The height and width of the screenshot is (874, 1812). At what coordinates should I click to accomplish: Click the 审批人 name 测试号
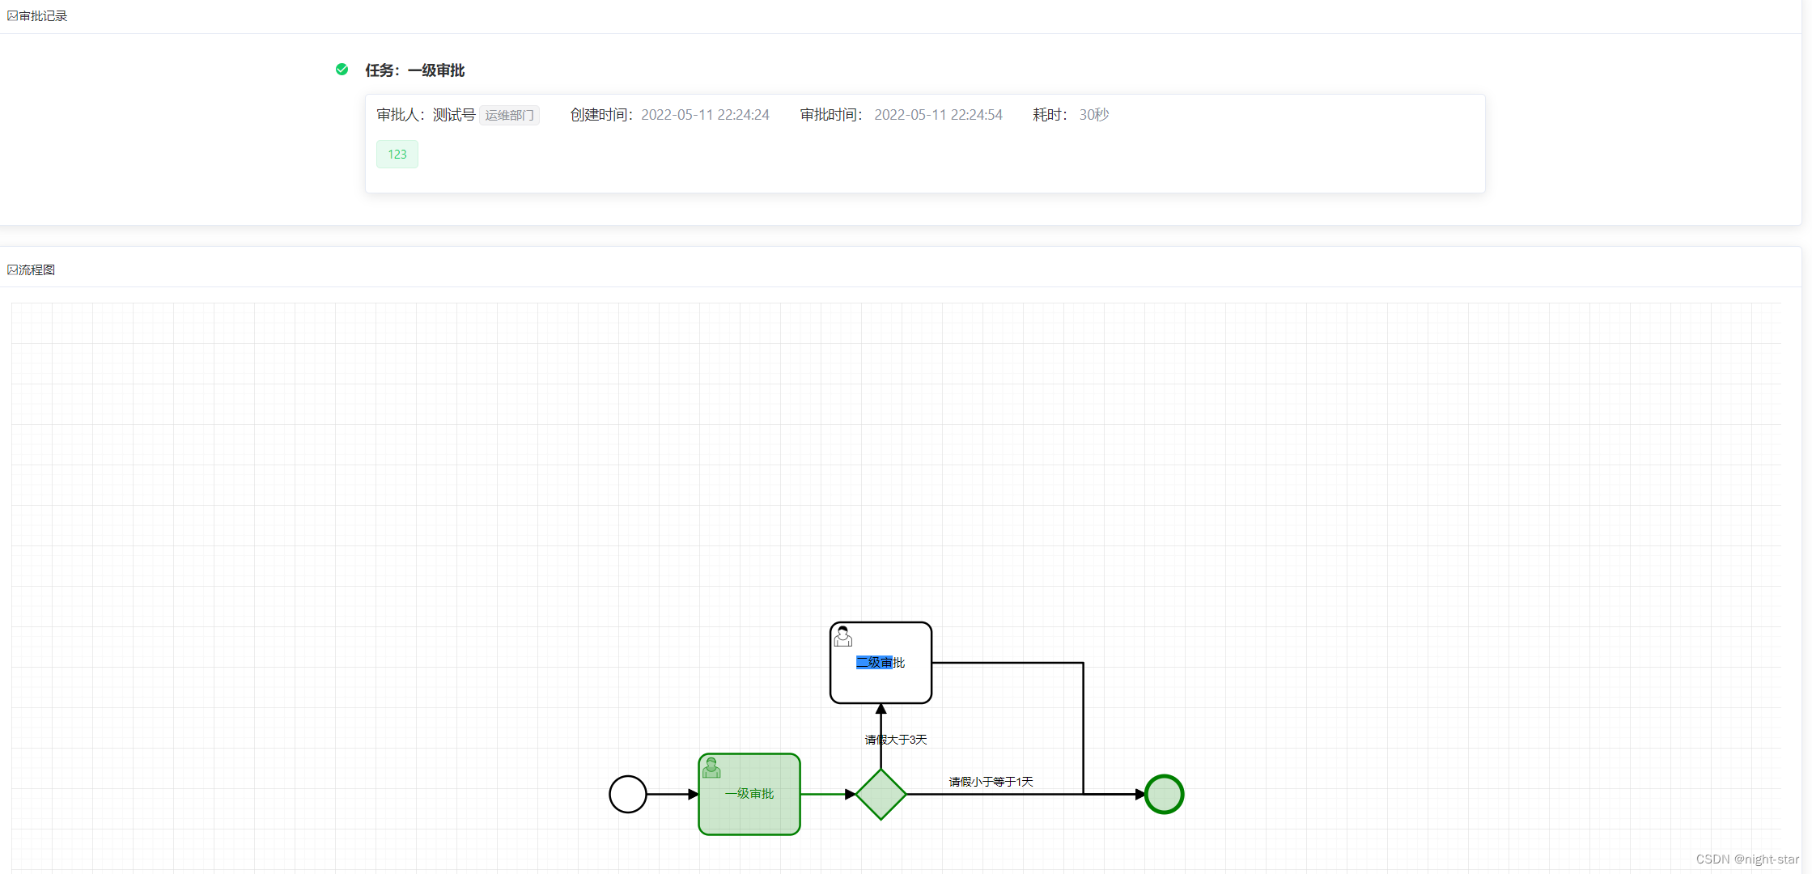point(453,115)
